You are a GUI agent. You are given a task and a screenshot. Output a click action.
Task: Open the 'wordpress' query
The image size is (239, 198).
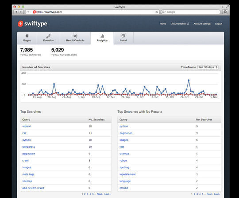[28, 147]
